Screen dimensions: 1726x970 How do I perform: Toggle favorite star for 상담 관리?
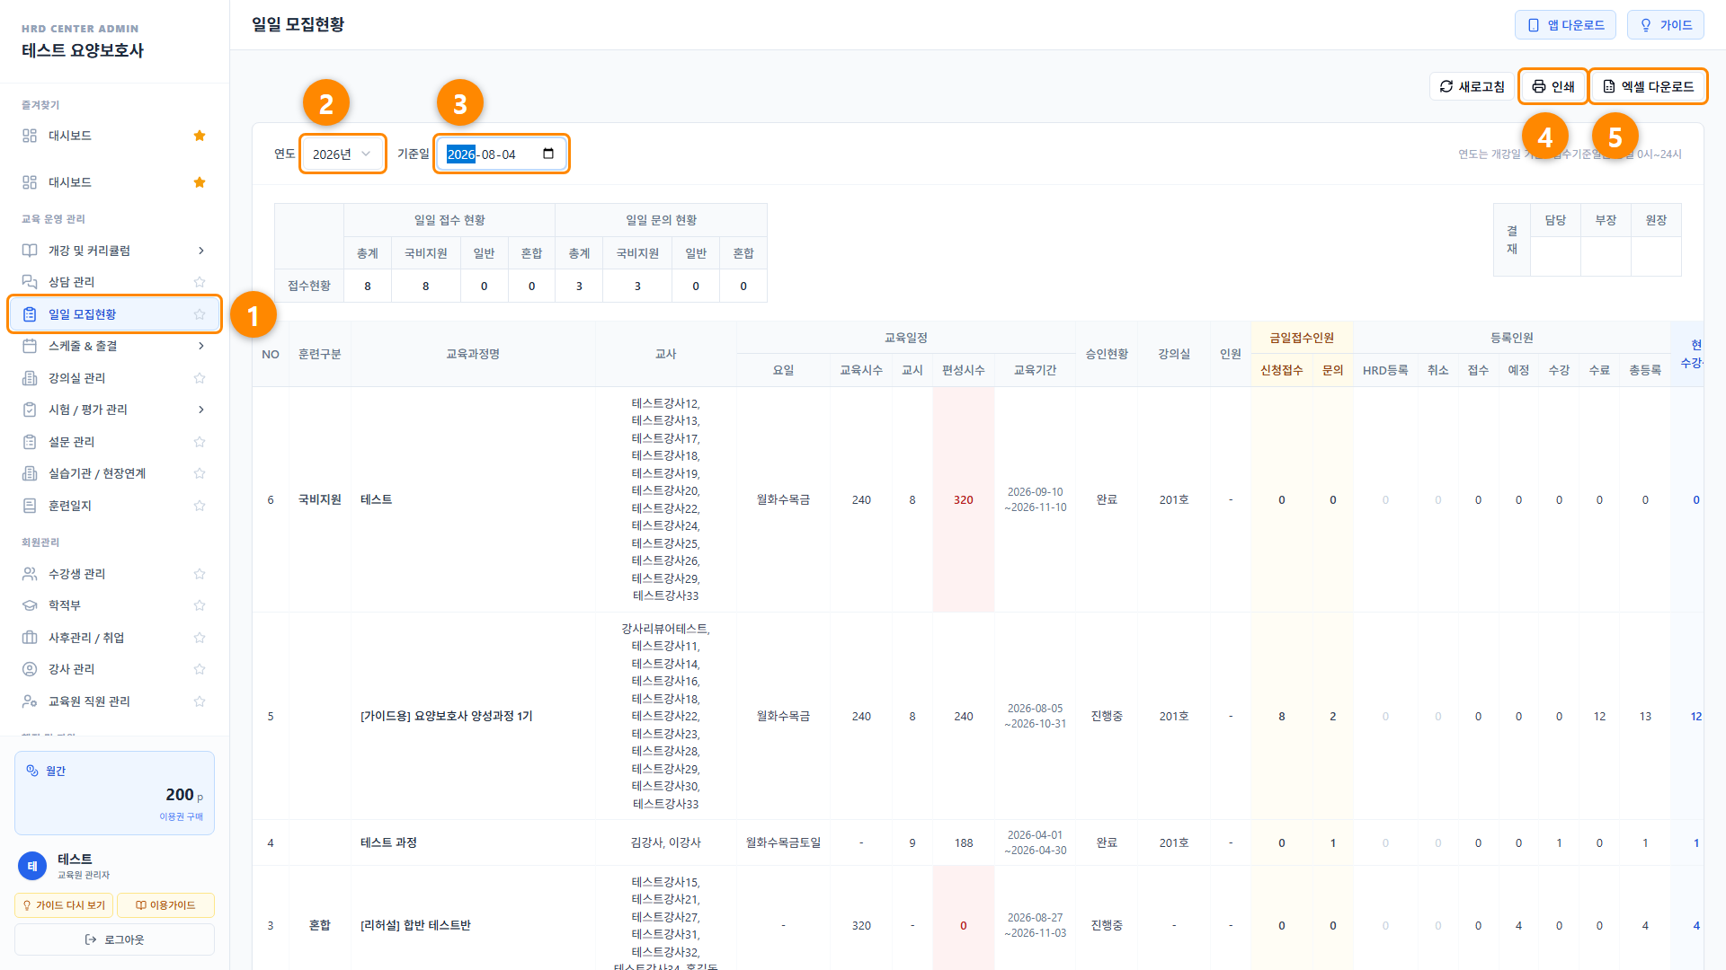(200, 282)
